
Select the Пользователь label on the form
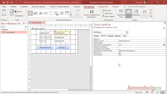pyautogui.click(x=45, y=37)
